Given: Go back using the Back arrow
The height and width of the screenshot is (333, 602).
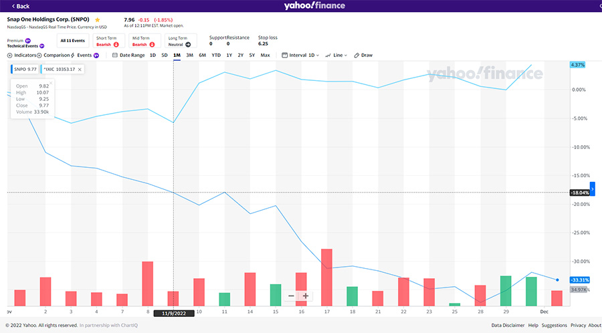Looking at the screenshot, I should coord(20,6).
